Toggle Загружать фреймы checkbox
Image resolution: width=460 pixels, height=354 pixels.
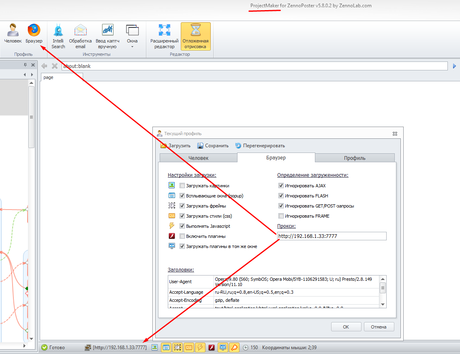[182, 206]
